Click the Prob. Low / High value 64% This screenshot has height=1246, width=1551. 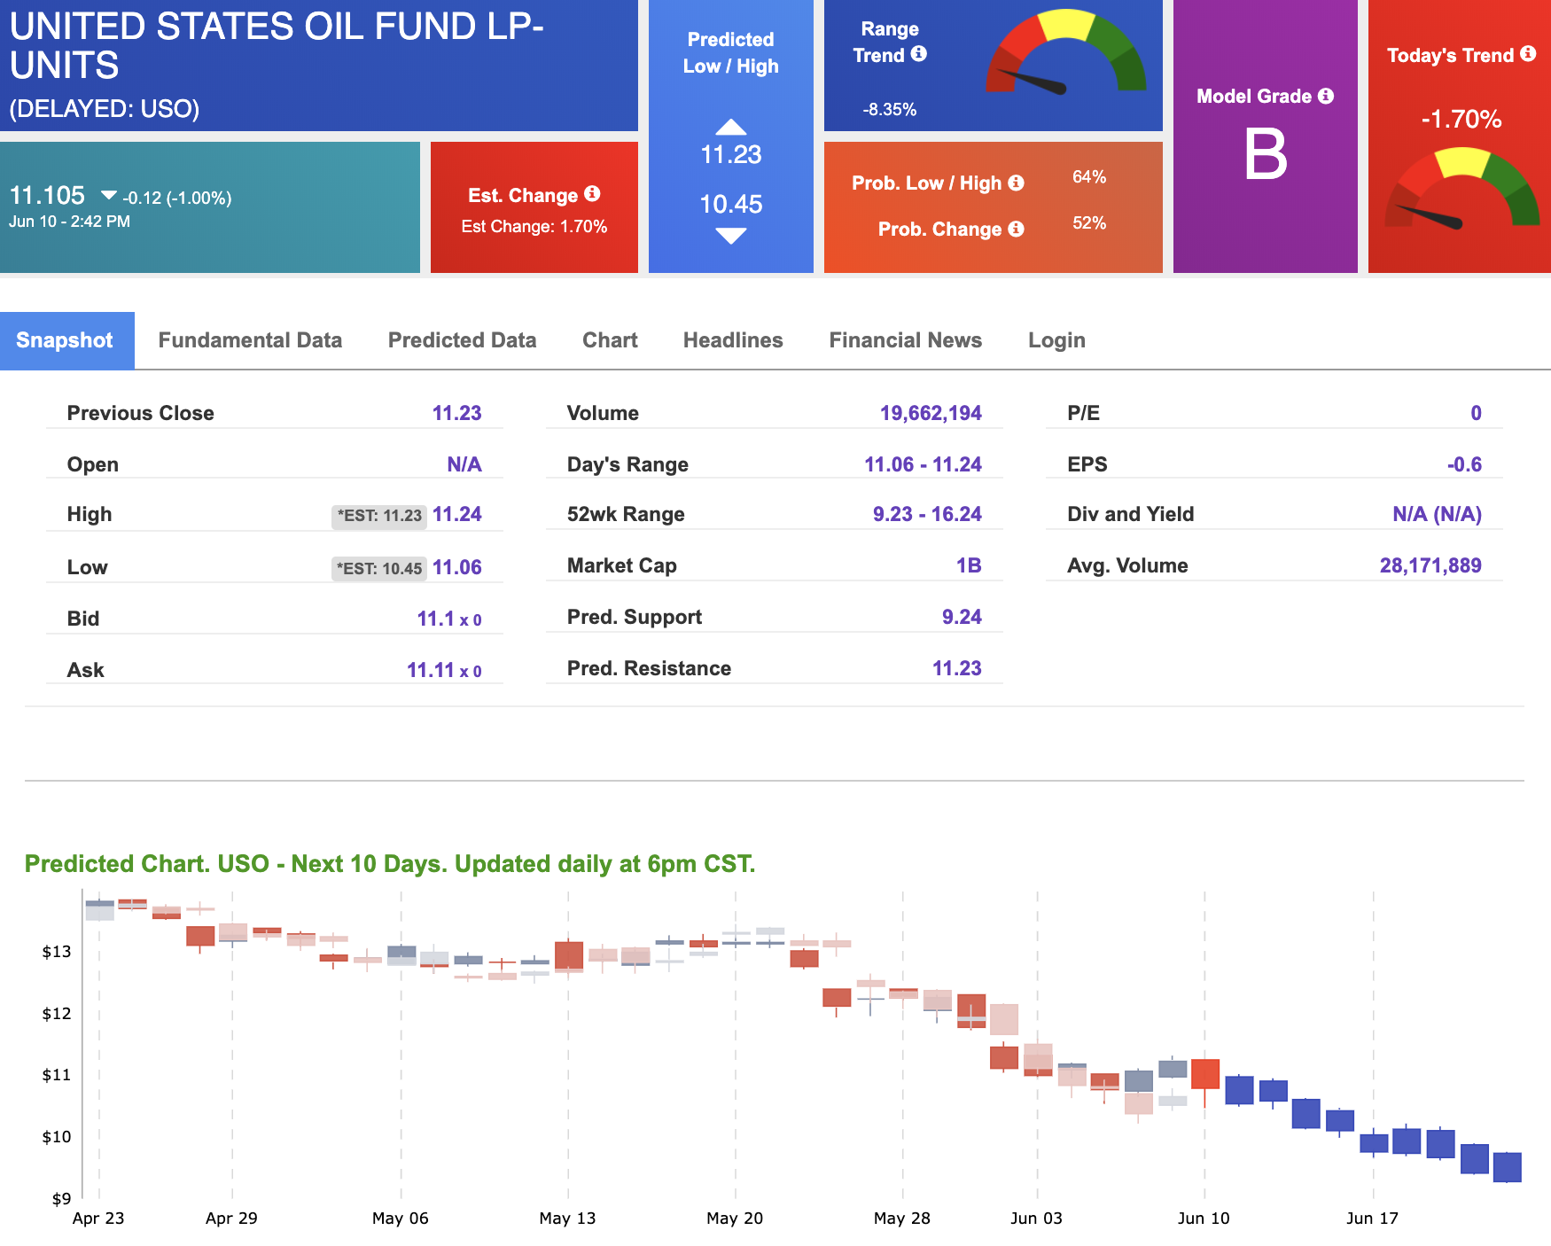click(1089, 176)
